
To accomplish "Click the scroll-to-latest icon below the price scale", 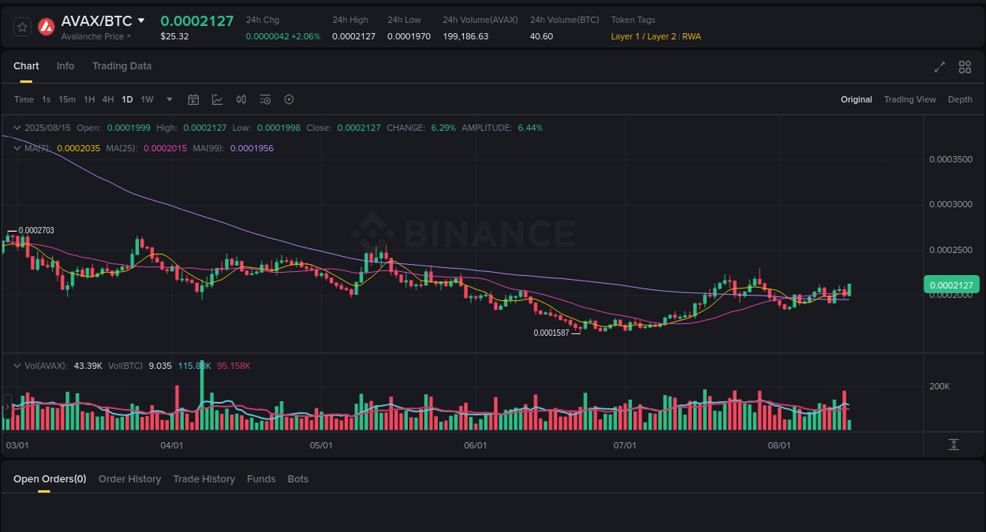I will point(953,445).
